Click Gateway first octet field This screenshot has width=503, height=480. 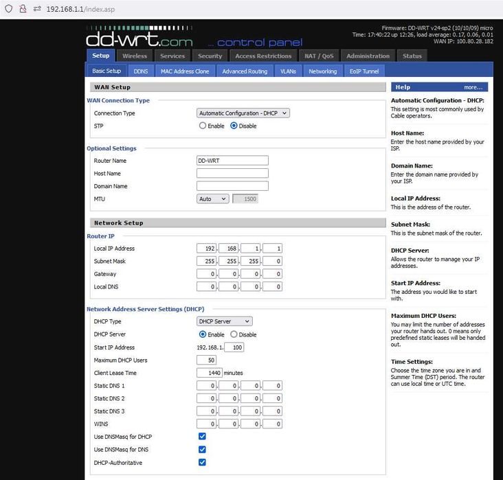(x=206, y=274)
